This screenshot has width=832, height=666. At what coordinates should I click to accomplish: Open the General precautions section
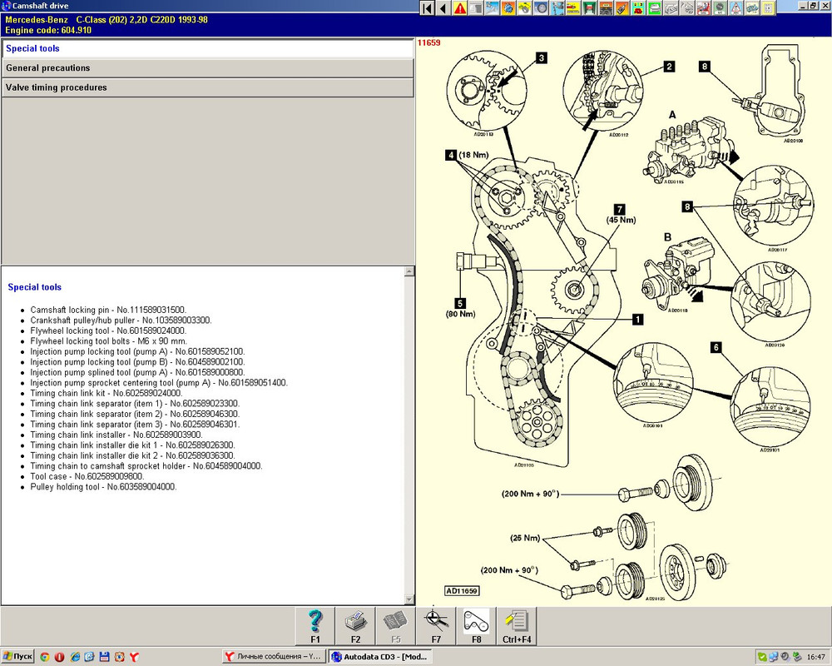[x=207, y=68]
